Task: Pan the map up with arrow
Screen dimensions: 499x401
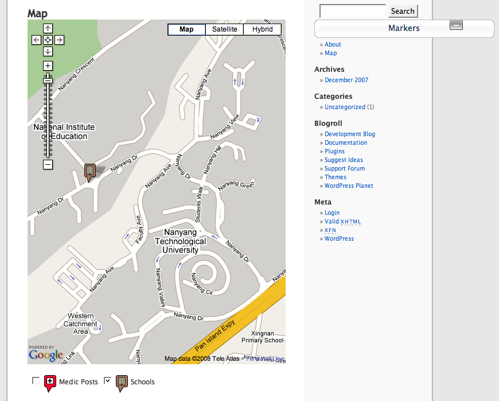Action: coord(48,28)
